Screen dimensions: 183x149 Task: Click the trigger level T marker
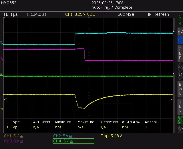tap(5, 99)
